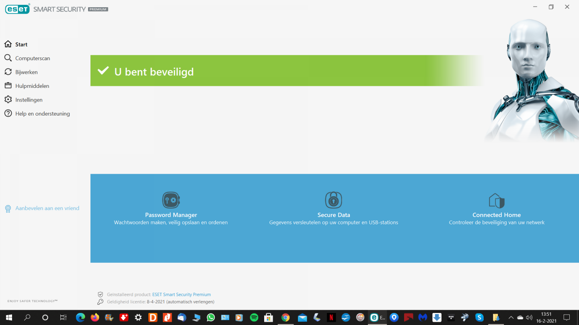The width and height of the screenshot is (579, 325).
Task: Click the gear icon beside Instellingen
Action: [8, 100]
